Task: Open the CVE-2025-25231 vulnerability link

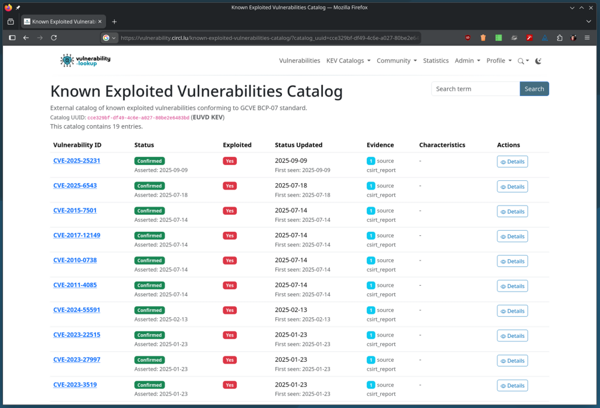Action: 77,161
